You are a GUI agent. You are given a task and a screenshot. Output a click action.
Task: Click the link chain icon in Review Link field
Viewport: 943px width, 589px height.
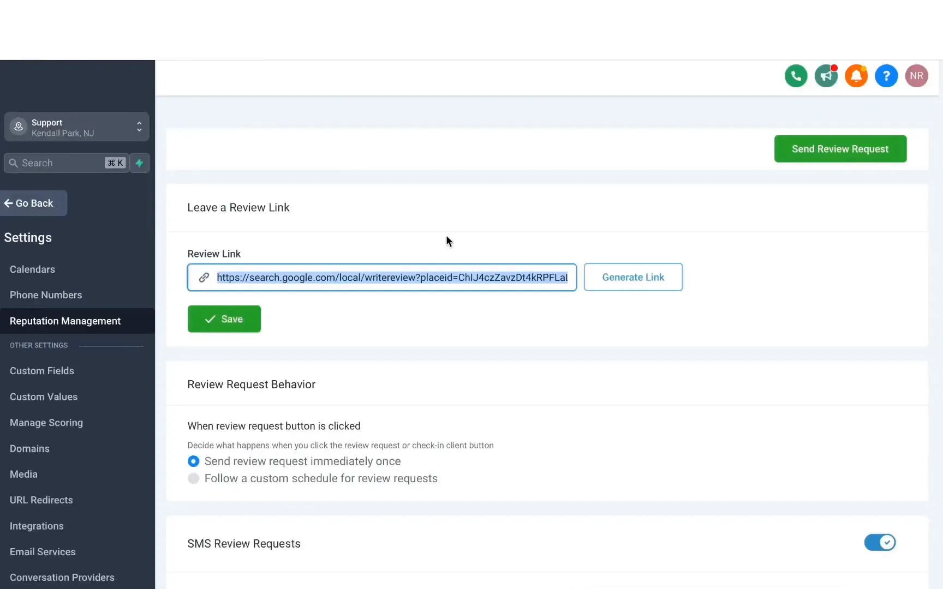(204, 278)
